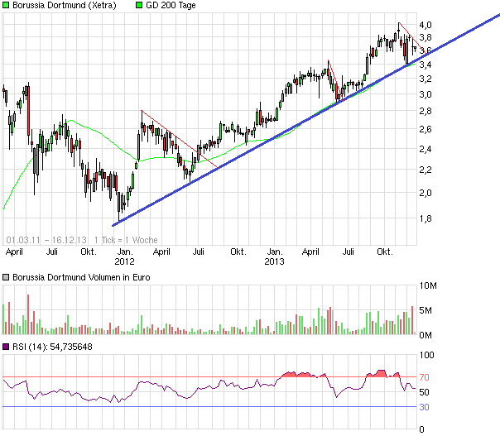The height and width of the screenshot is (436, 500).
Task: Click the '3,4' price axis value
Action: (x=425, y=65)
